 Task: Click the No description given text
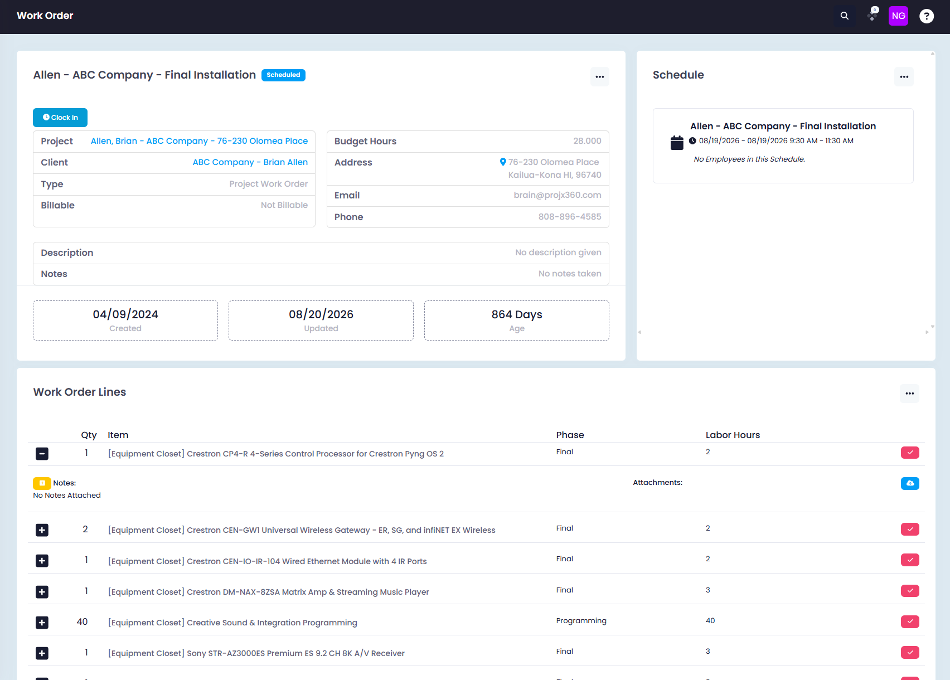(x=558, y=252)
